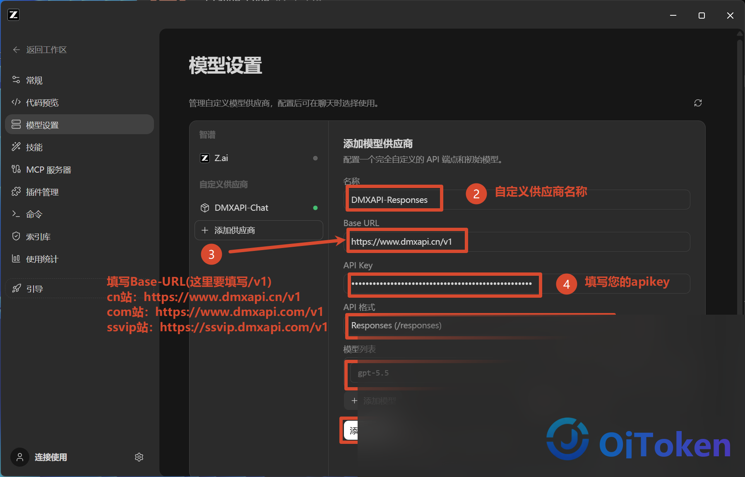Maximize the application window
Viewport: 745px width, 477px height.
coord(702,15)
